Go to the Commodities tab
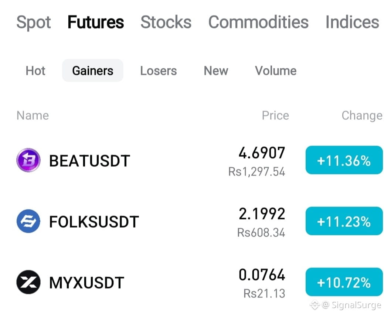 (x=258, y=22)
